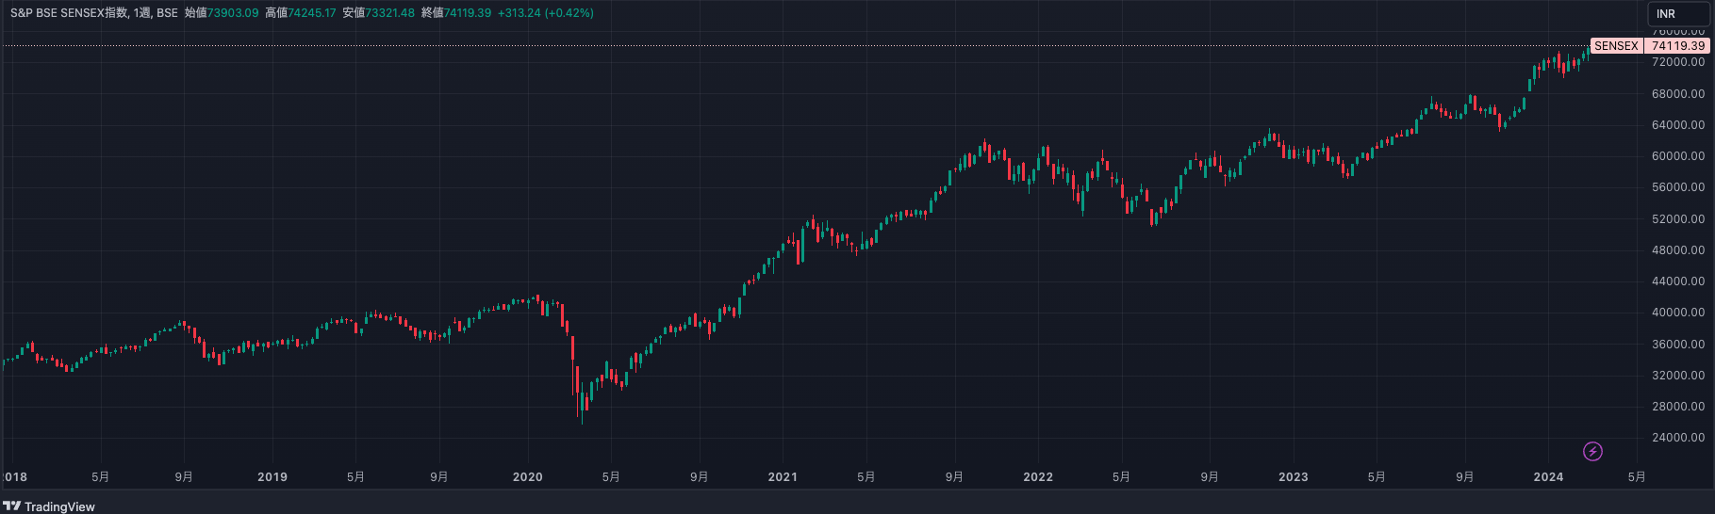This screenshot has width=1715, height=514.
Task: Click the 52000.00 price axis label
Action: [x=1677, y=219]
